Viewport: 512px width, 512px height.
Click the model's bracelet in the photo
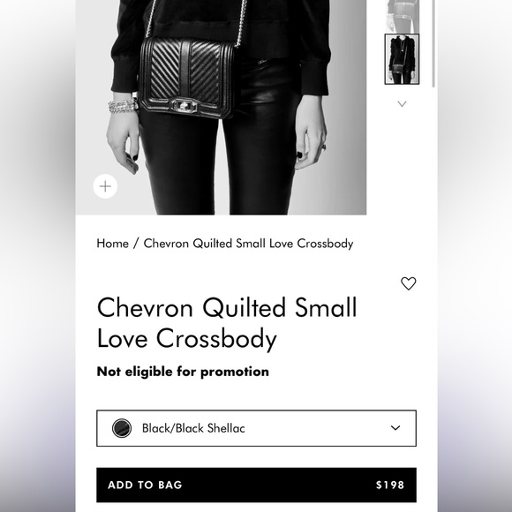(x=123, y=106)
